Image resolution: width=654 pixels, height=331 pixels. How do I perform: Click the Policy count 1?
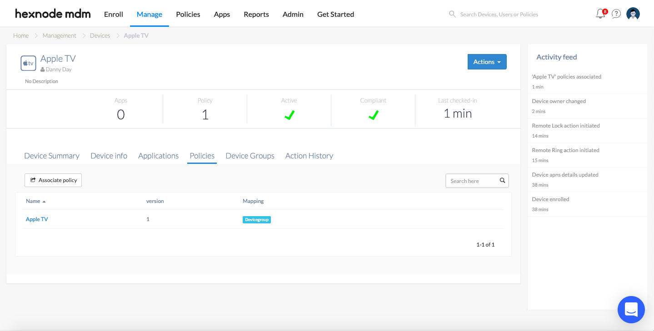pos(205,115)
